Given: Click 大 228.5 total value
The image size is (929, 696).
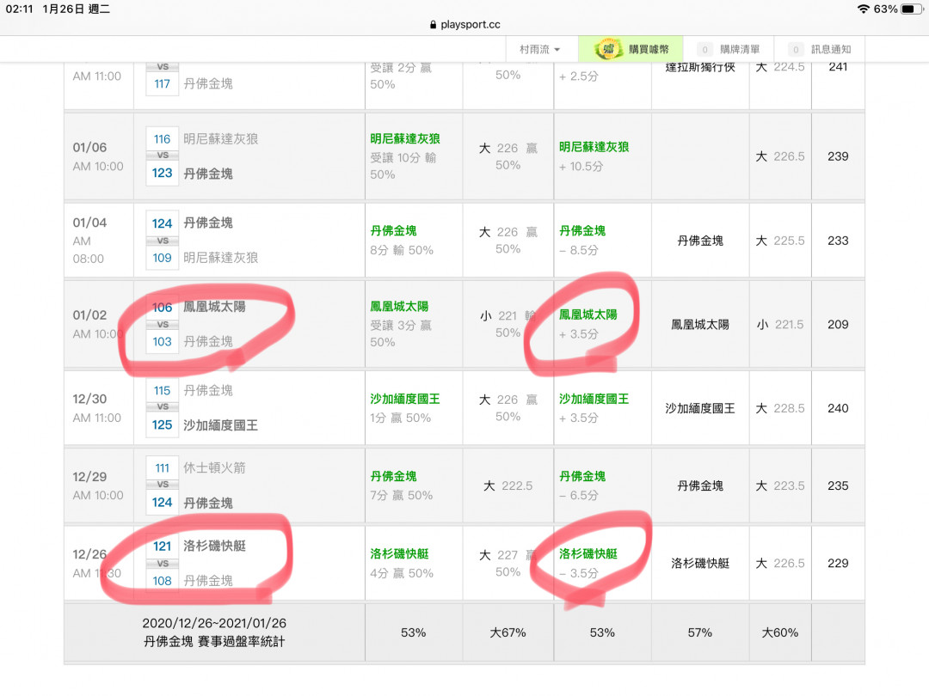Looking at the screenshot, I should tap(779, 408).
